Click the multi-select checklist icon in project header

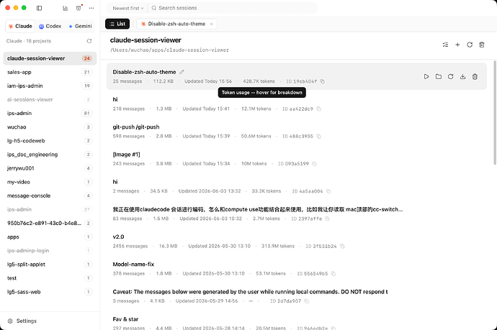[x=445, y=45]
